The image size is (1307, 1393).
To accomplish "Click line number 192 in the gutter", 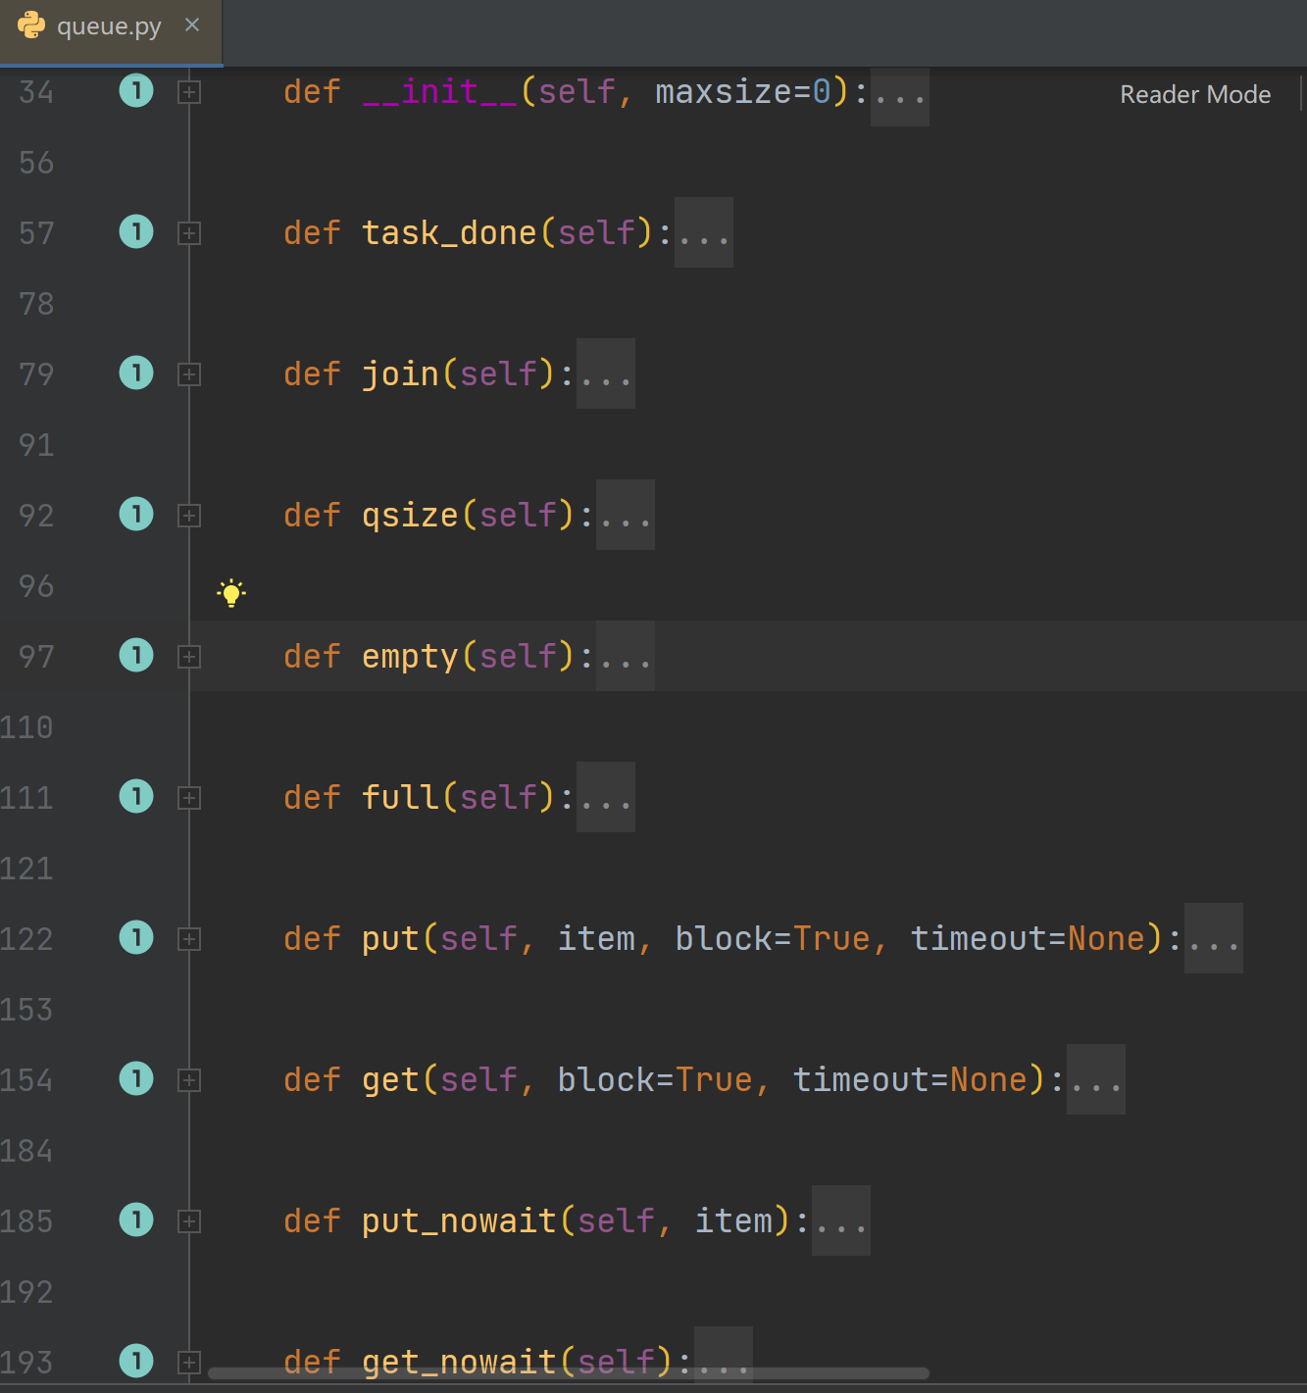I will [26, 1292].
